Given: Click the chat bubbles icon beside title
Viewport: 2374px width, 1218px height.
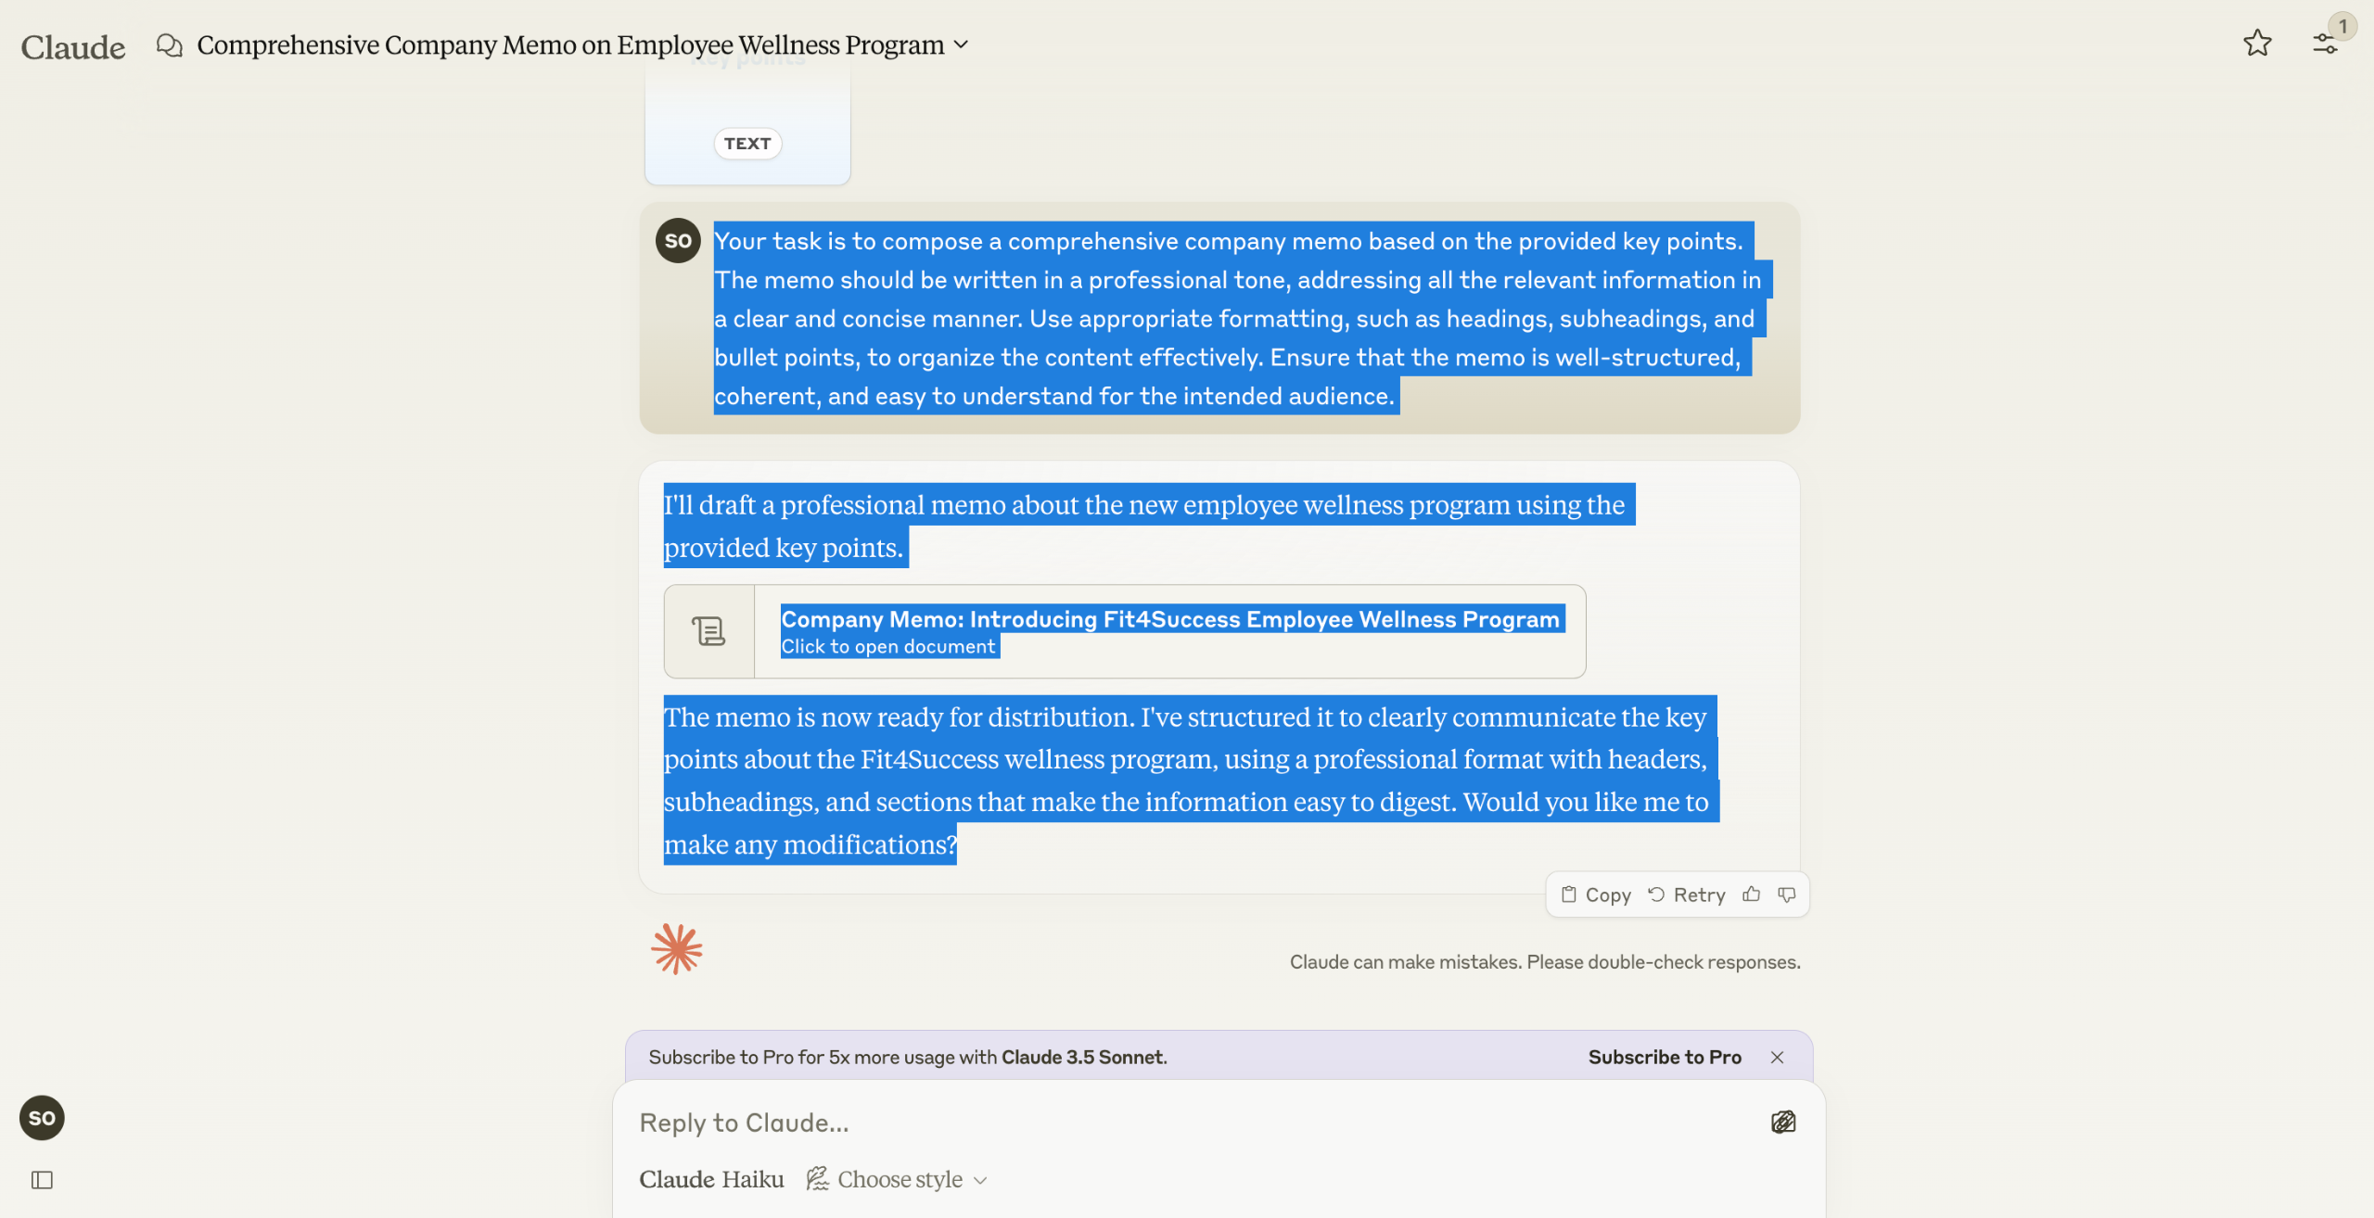Looking at the screenshot, I should click(x=170, y=44).
